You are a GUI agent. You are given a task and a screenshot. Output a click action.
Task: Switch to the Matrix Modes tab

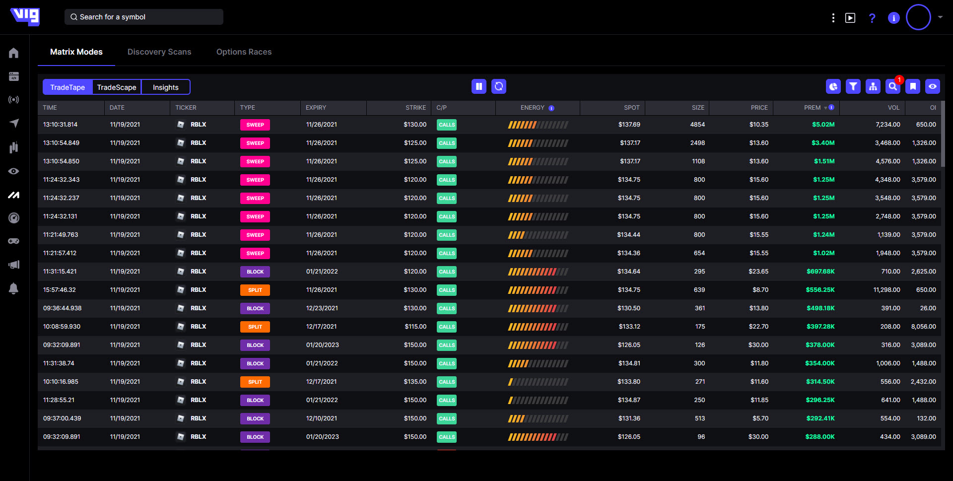tap(76, 52)
